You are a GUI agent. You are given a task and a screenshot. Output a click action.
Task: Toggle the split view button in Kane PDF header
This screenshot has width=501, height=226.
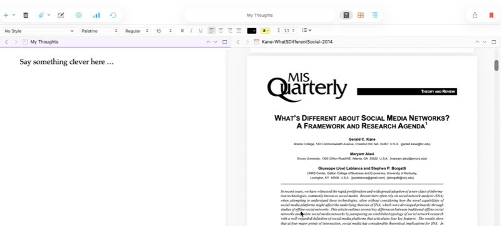pos(493,42)
